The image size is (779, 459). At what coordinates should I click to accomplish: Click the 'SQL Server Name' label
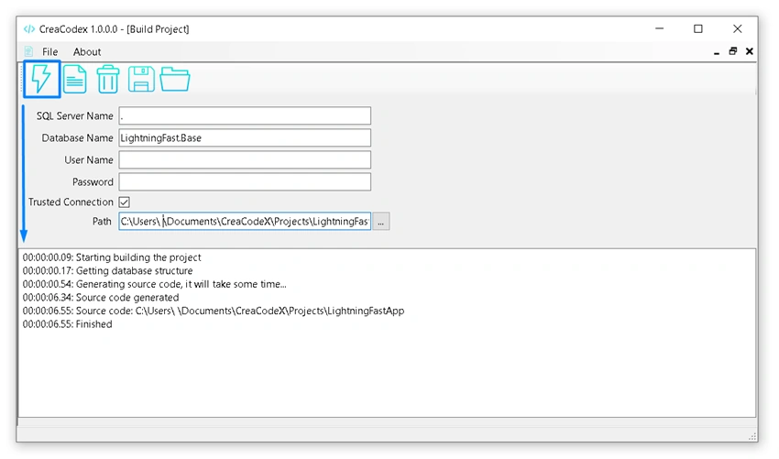[x=74, y=115]
